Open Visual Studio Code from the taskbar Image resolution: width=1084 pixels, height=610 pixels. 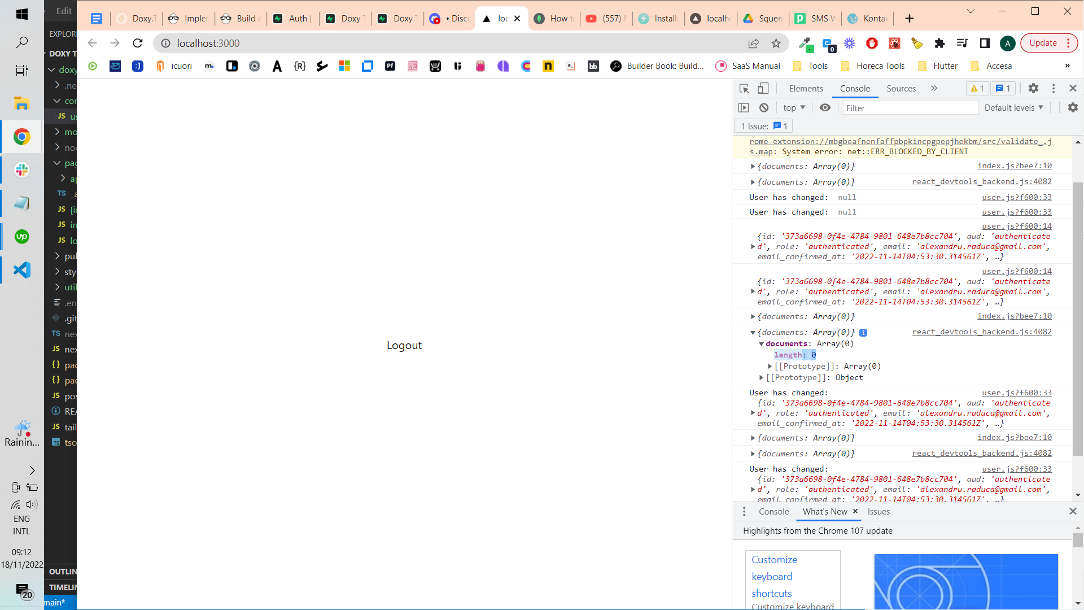21,270
